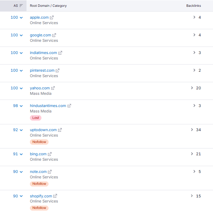Click Mass Media category under yahoo.com

click(41, 93)
